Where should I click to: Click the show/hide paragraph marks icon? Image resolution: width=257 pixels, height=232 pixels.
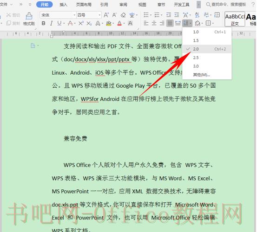(206, 15)
